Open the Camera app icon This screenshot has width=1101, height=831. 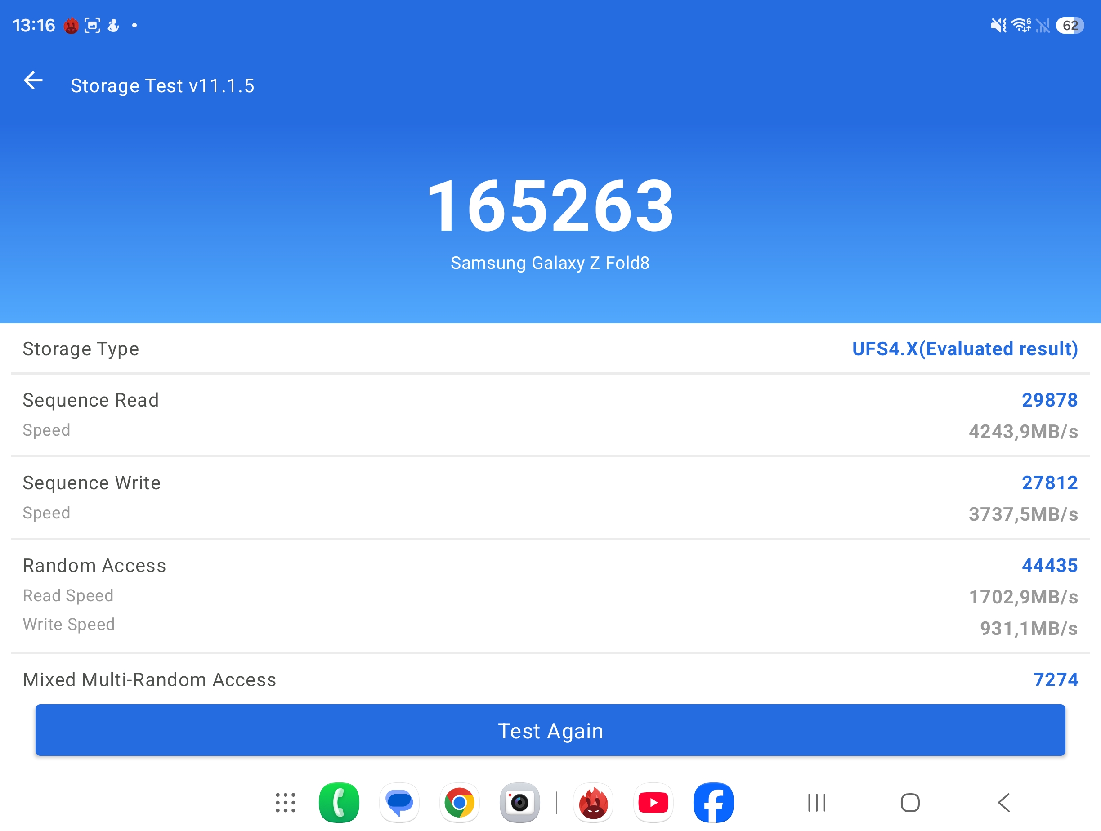point(519,803)
